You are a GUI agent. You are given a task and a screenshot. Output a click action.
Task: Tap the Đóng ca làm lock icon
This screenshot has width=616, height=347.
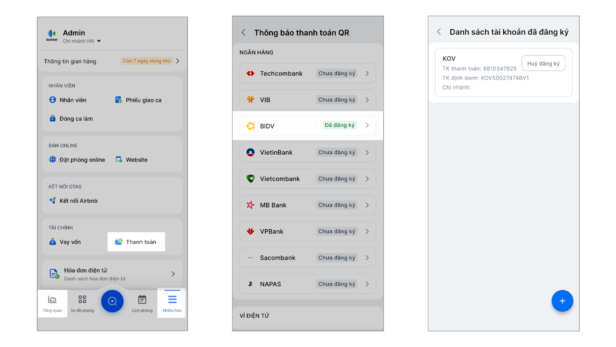pyautogui.click(x=53, y=118)
